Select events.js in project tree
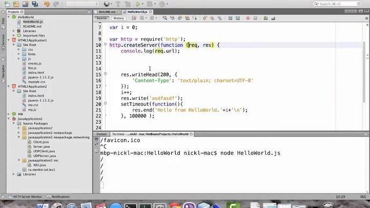The width and height of the screenshot is (370, 208). [35, 63]
